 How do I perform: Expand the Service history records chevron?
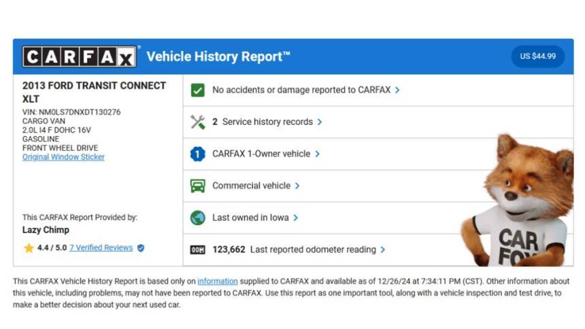click(320, 122)
